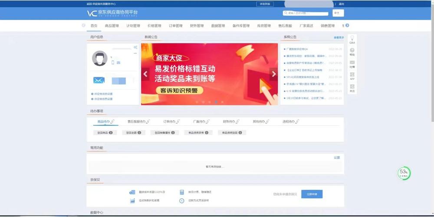Open the 厂家直送 menu
Image resolution: width=434 pixels, height=217 pixels.
pos(306,26)
